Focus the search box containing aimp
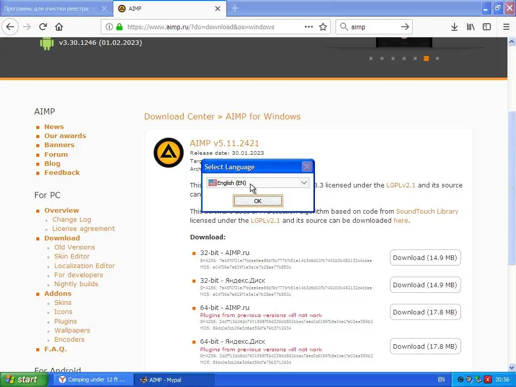This screenshot has height=387, width=516. (373, 27)
